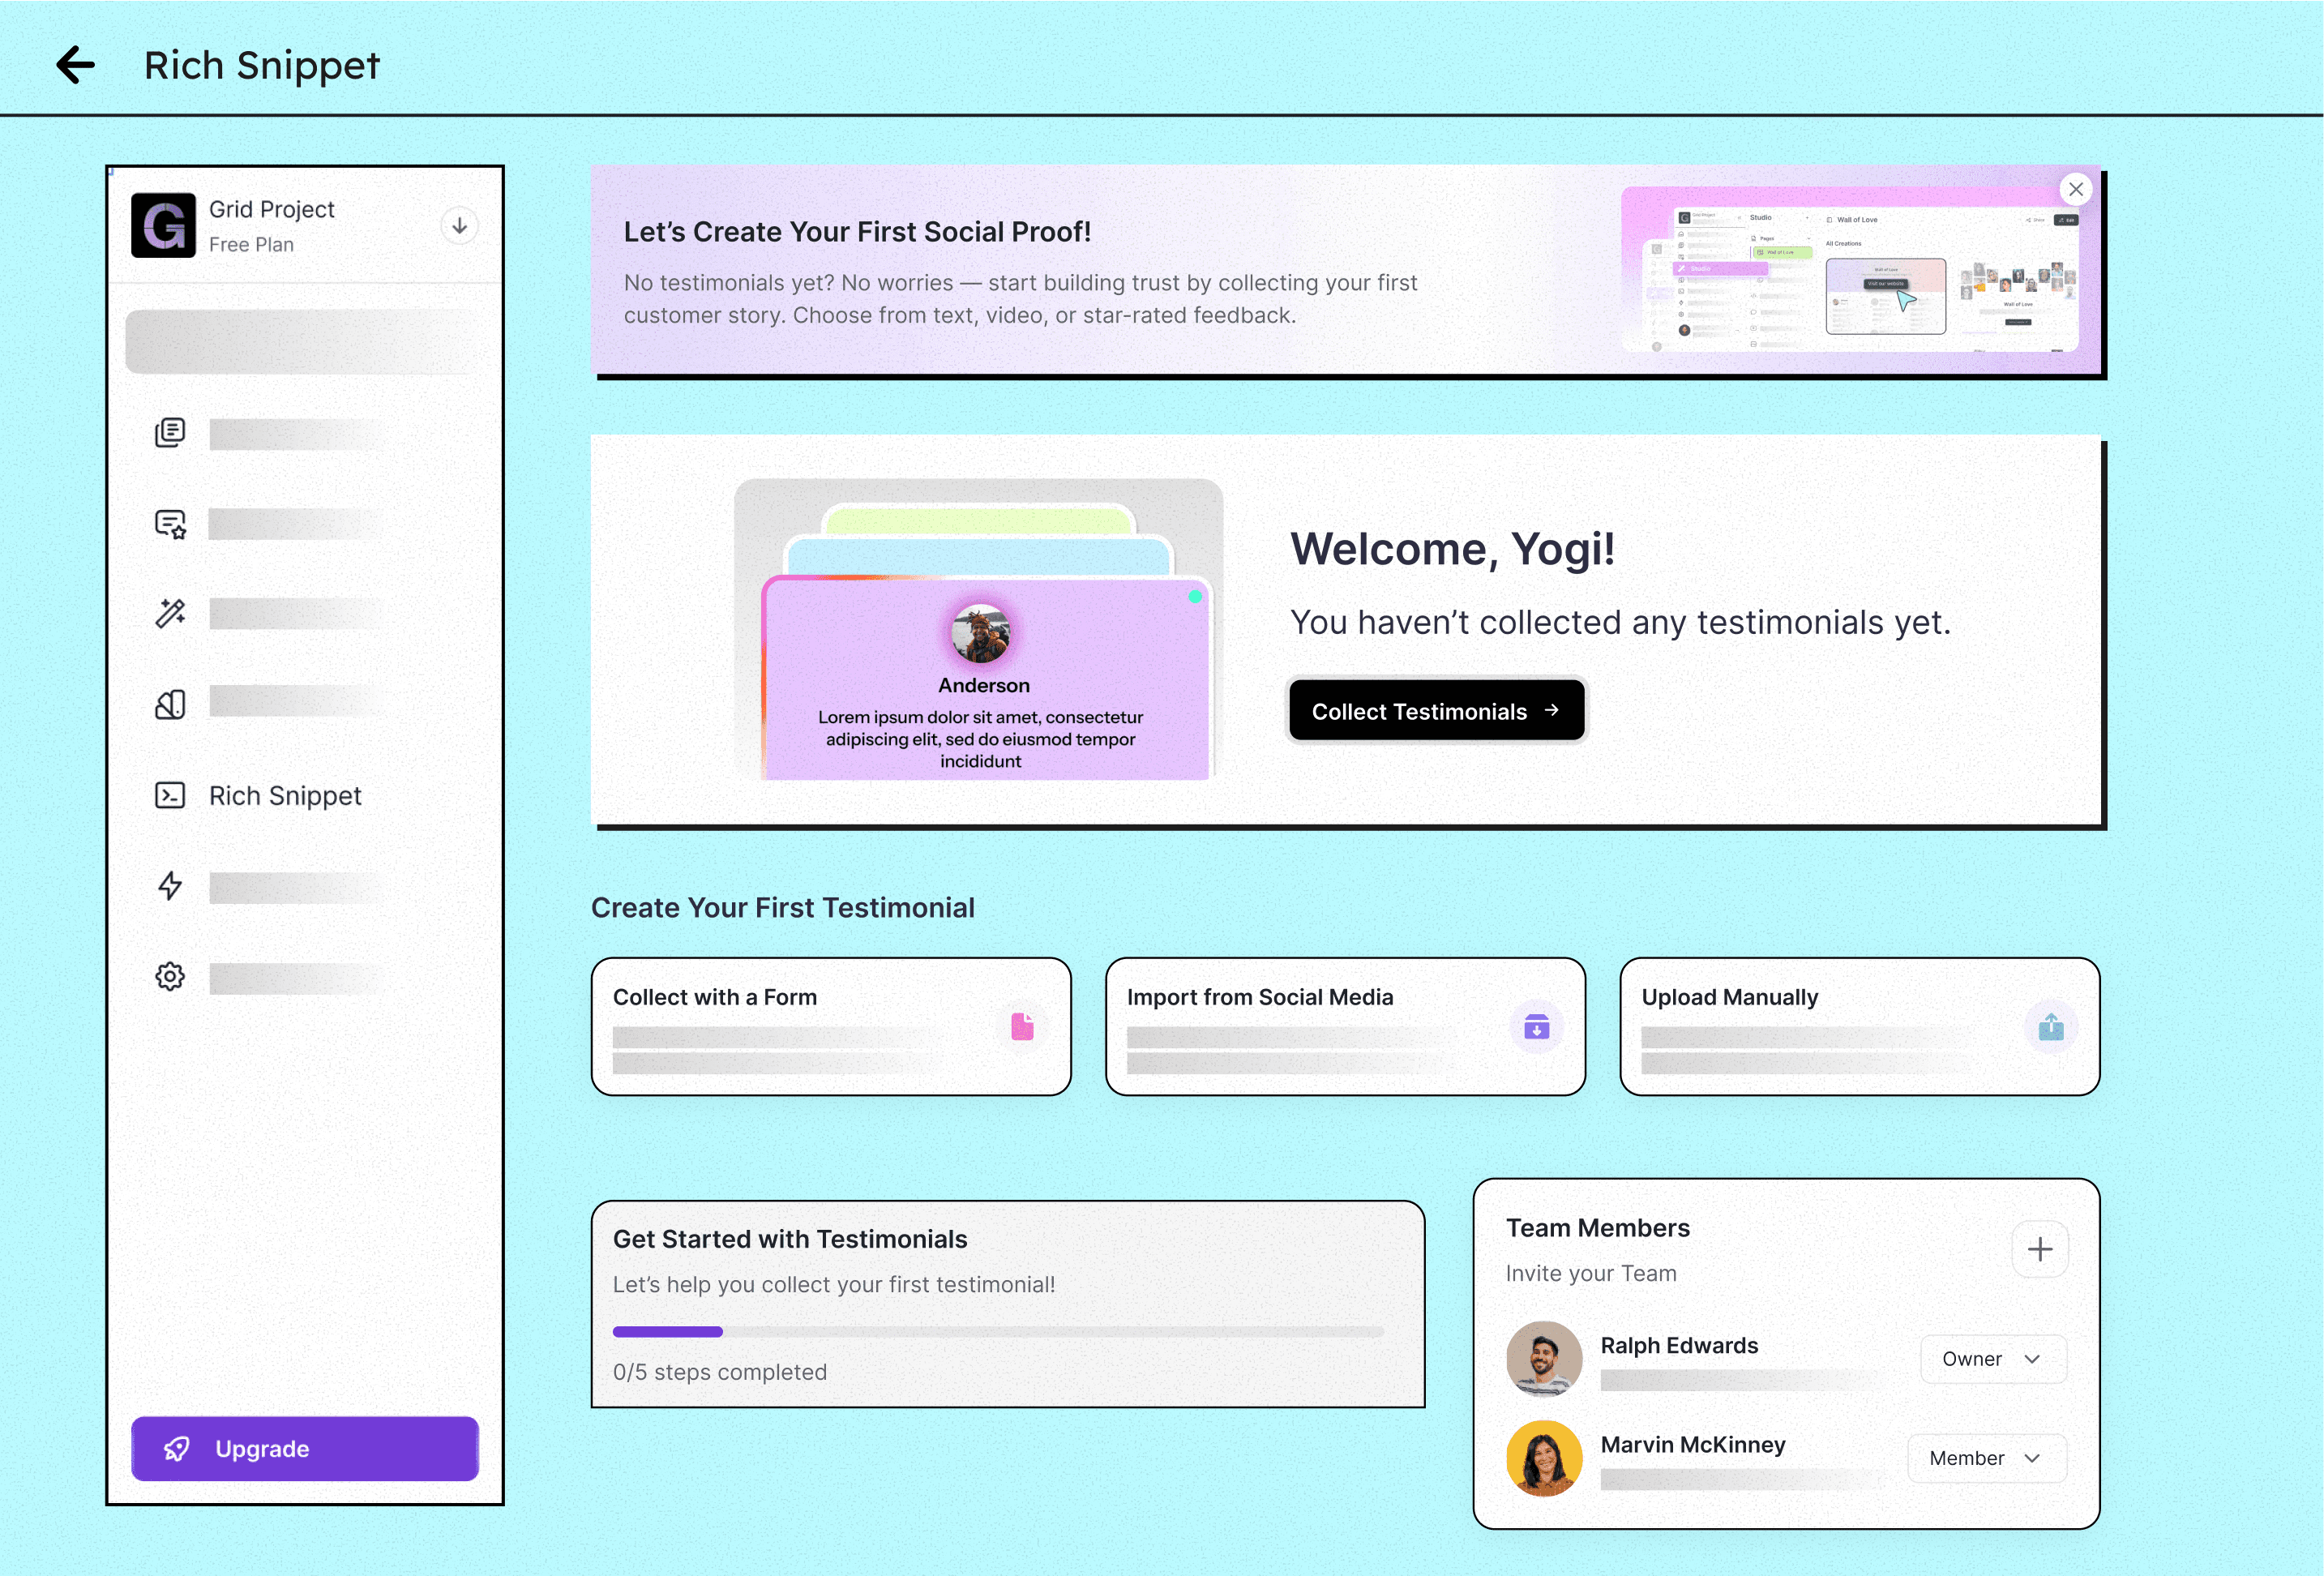Select Rich Snippet in the sidebar
Screen dimensions: 2324x1576
click(x=284, y=796)
